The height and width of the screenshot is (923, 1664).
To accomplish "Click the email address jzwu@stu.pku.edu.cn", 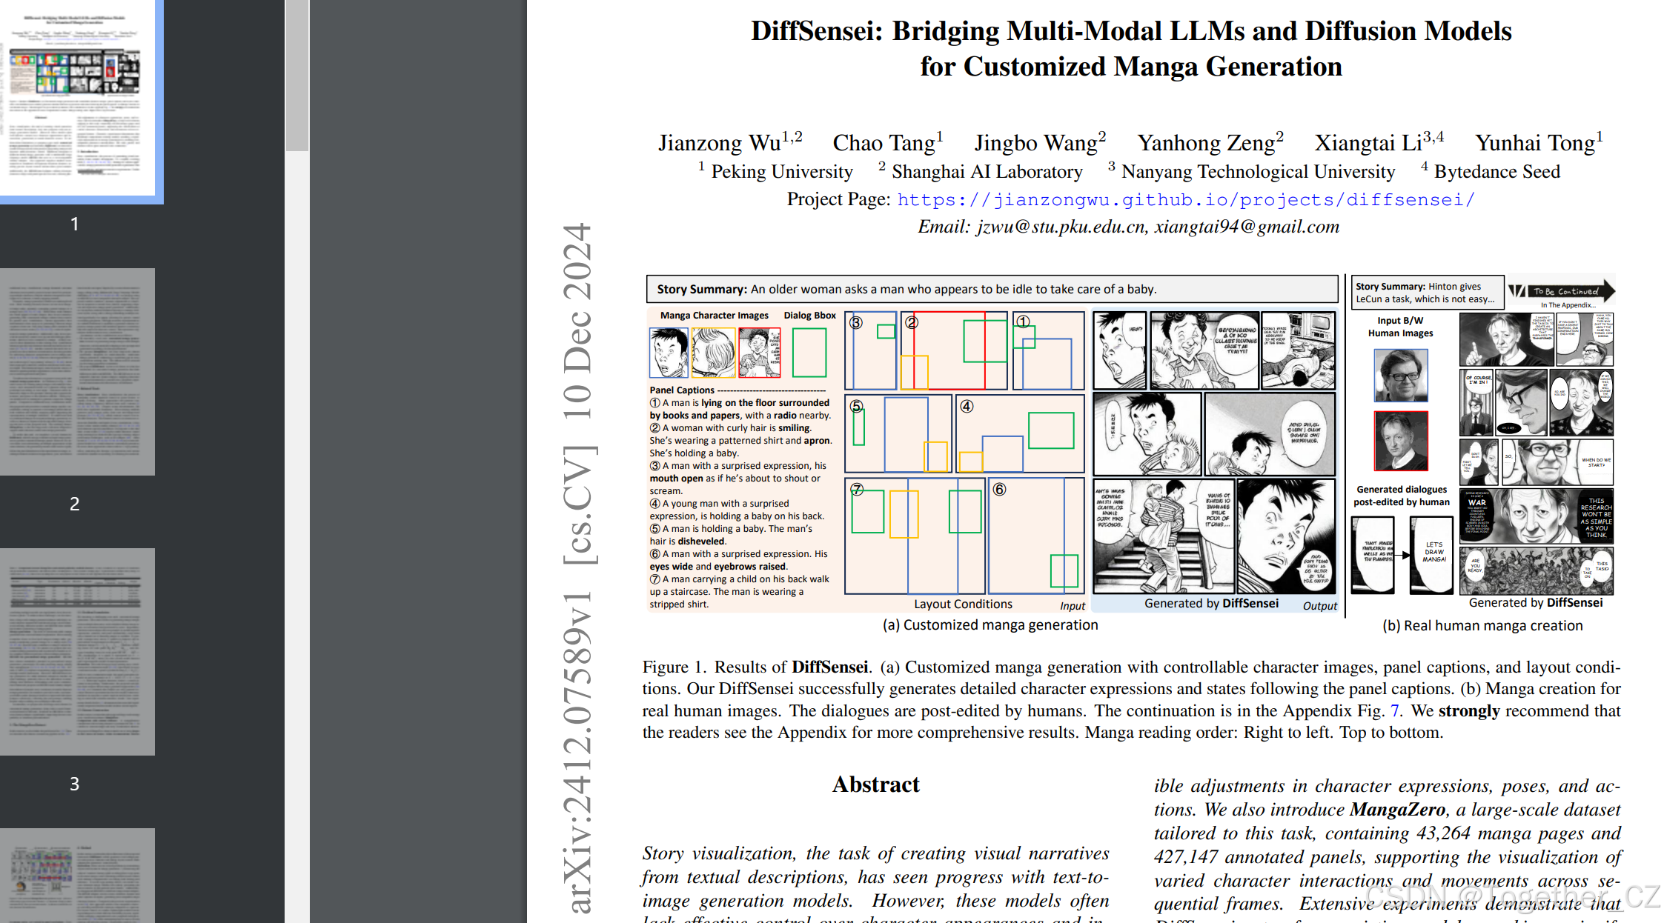I will click(x=1060, y=227).
